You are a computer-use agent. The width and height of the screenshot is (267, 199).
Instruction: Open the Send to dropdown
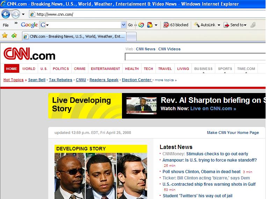pyautogui.click(x=245, y=25)
